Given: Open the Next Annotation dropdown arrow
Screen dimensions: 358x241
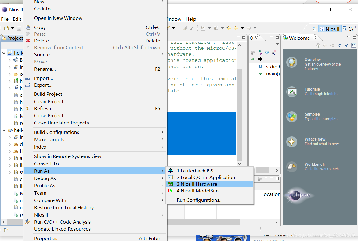Looking at the screenshot, I should tap(209, 28).
